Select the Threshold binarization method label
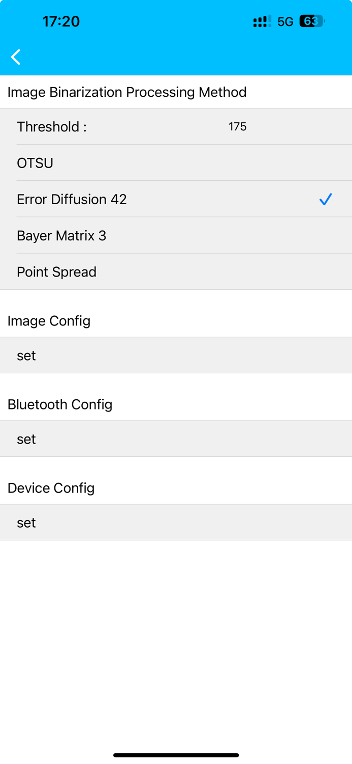 tap(52, 126)
